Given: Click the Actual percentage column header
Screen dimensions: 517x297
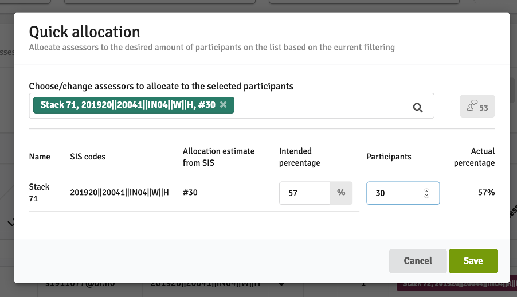Looking at the screenshot, I should click(x=474, y=157).
